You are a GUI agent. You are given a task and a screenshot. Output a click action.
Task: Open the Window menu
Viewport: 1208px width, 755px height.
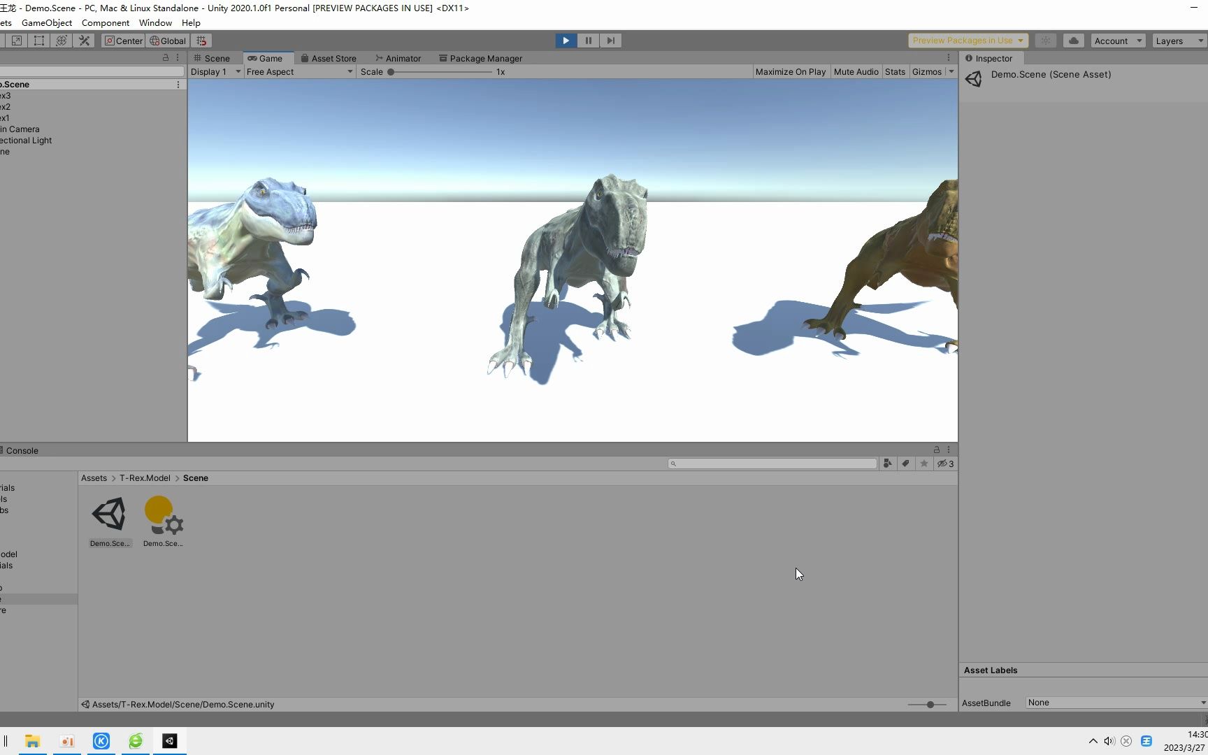(x=155, y=22)
